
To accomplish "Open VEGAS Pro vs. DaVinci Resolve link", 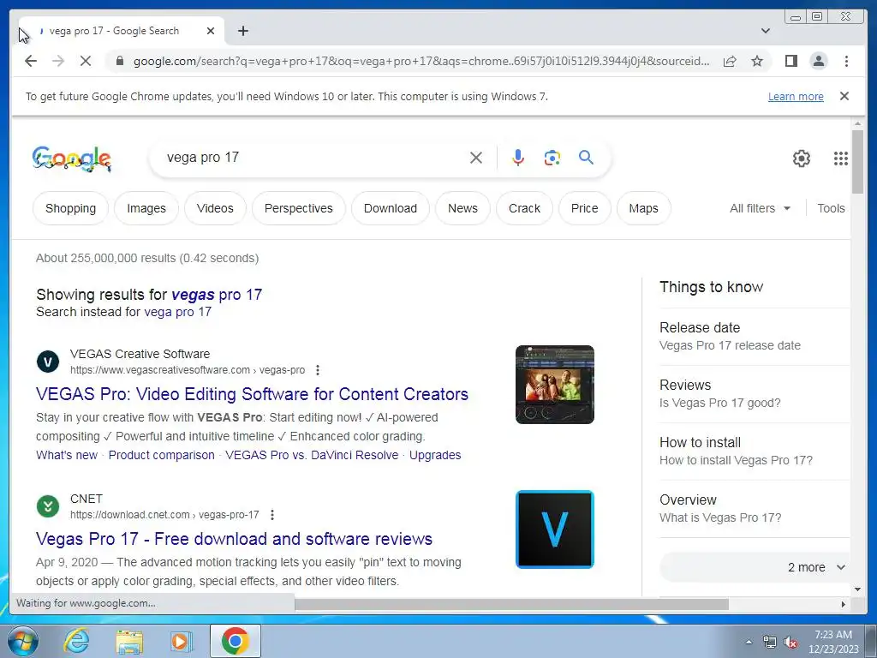I will coord(312,455).
